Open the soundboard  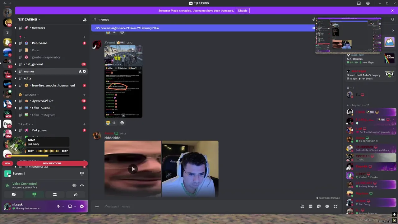point(75,194)
